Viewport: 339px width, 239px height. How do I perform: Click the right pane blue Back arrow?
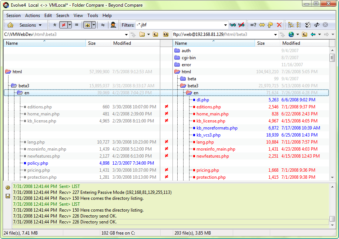tap(313, 34)
